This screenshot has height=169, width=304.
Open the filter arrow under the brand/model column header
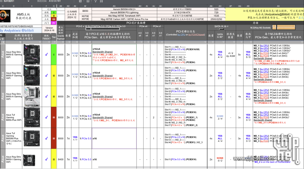(20, 42)
